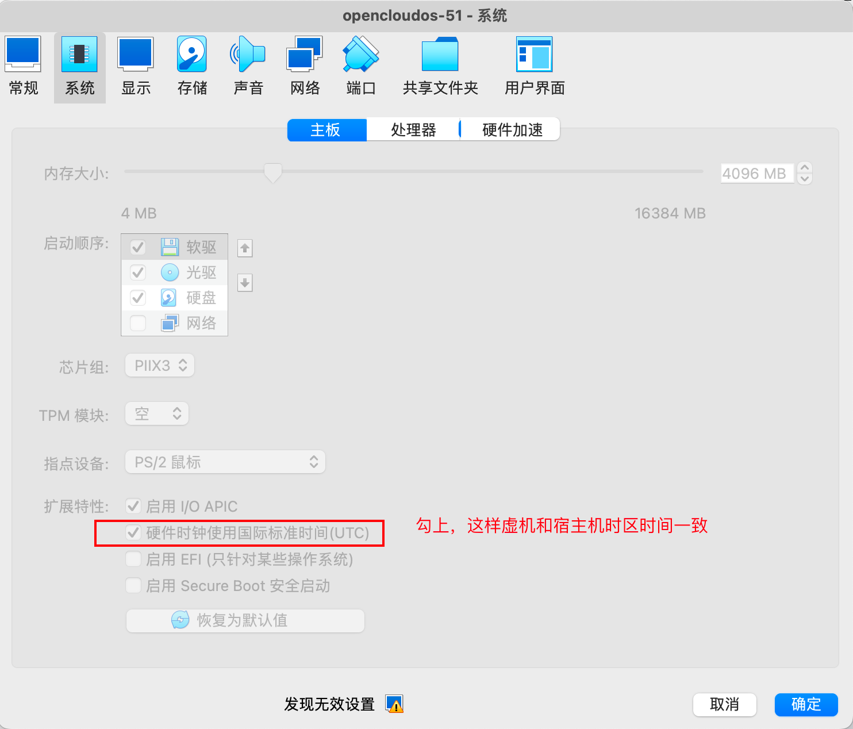Click the 16384 MB maximum label
Screen dimensions: 853x729
tap(670, 213)
